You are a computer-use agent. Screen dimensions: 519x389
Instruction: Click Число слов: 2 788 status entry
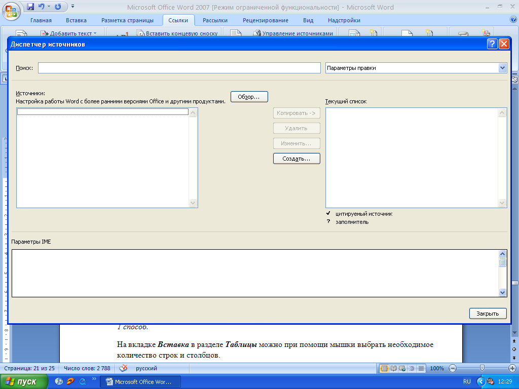pyautogui.click(x=87, y=368)
